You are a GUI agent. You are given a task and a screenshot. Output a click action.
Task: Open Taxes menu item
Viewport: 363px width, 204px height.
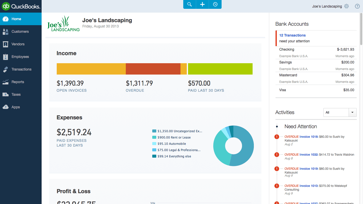pyautogui.click(x=21, y=94)
